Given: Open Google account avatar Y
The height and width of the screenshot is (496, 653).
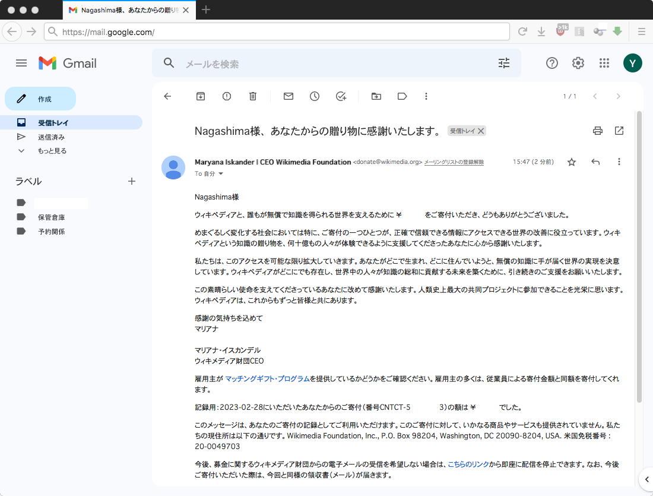Looking at the screenshot, I should click(x=632, y=63).
